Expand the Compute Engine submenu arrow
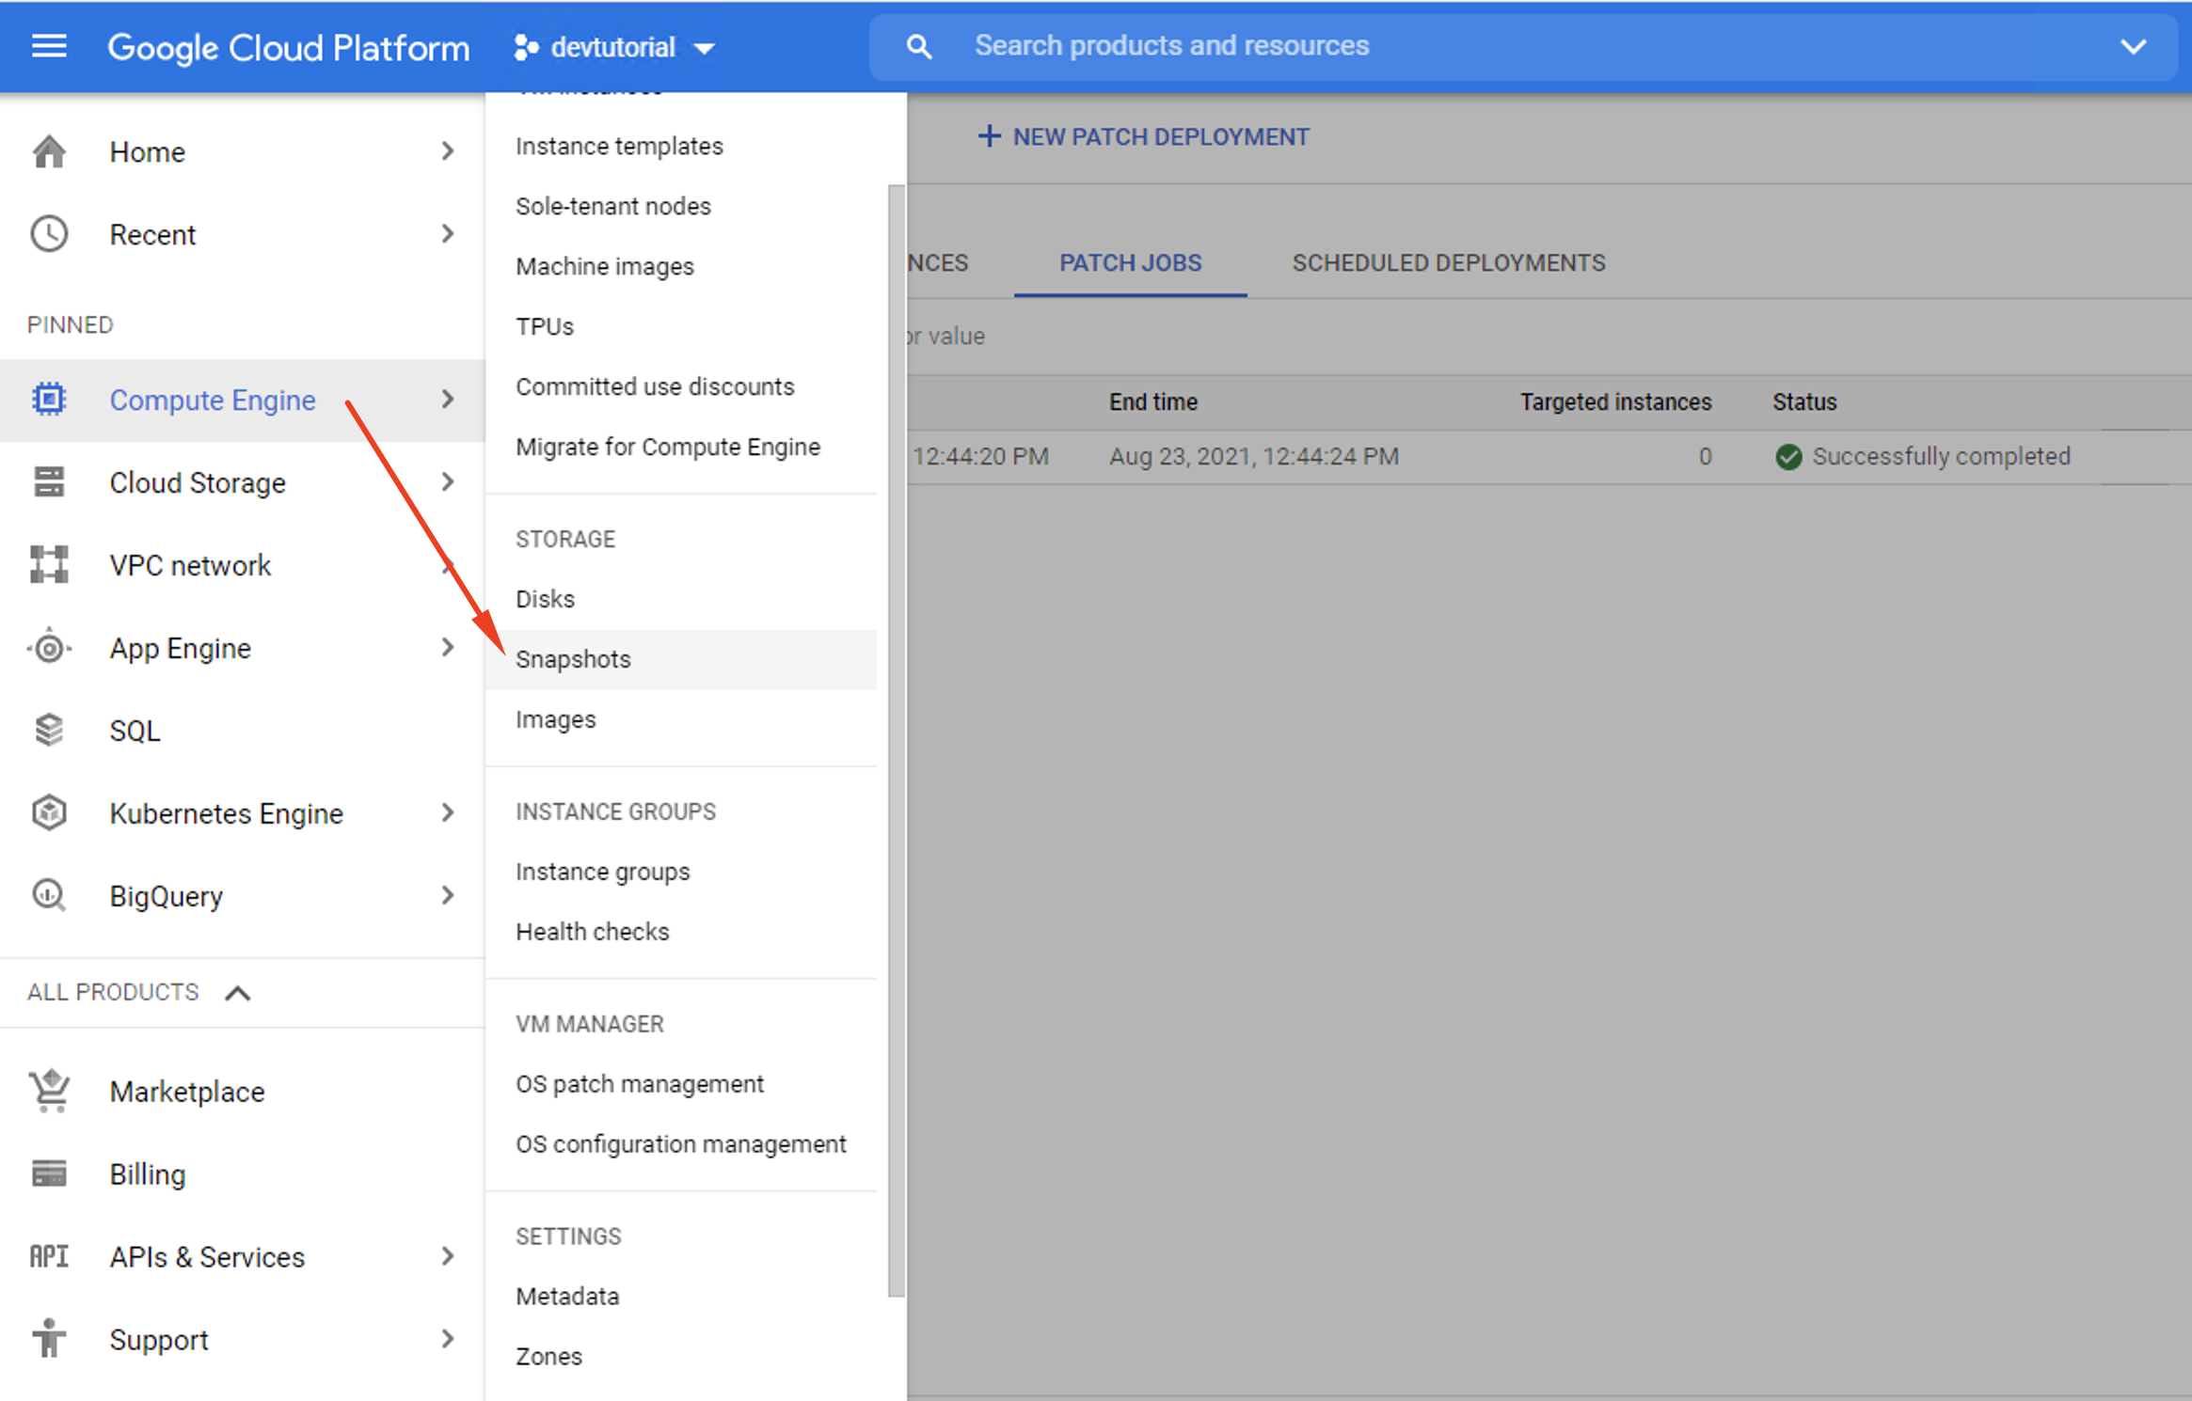The width and height of the screenshot is (2192, 1401). click(x=448, y=400)
